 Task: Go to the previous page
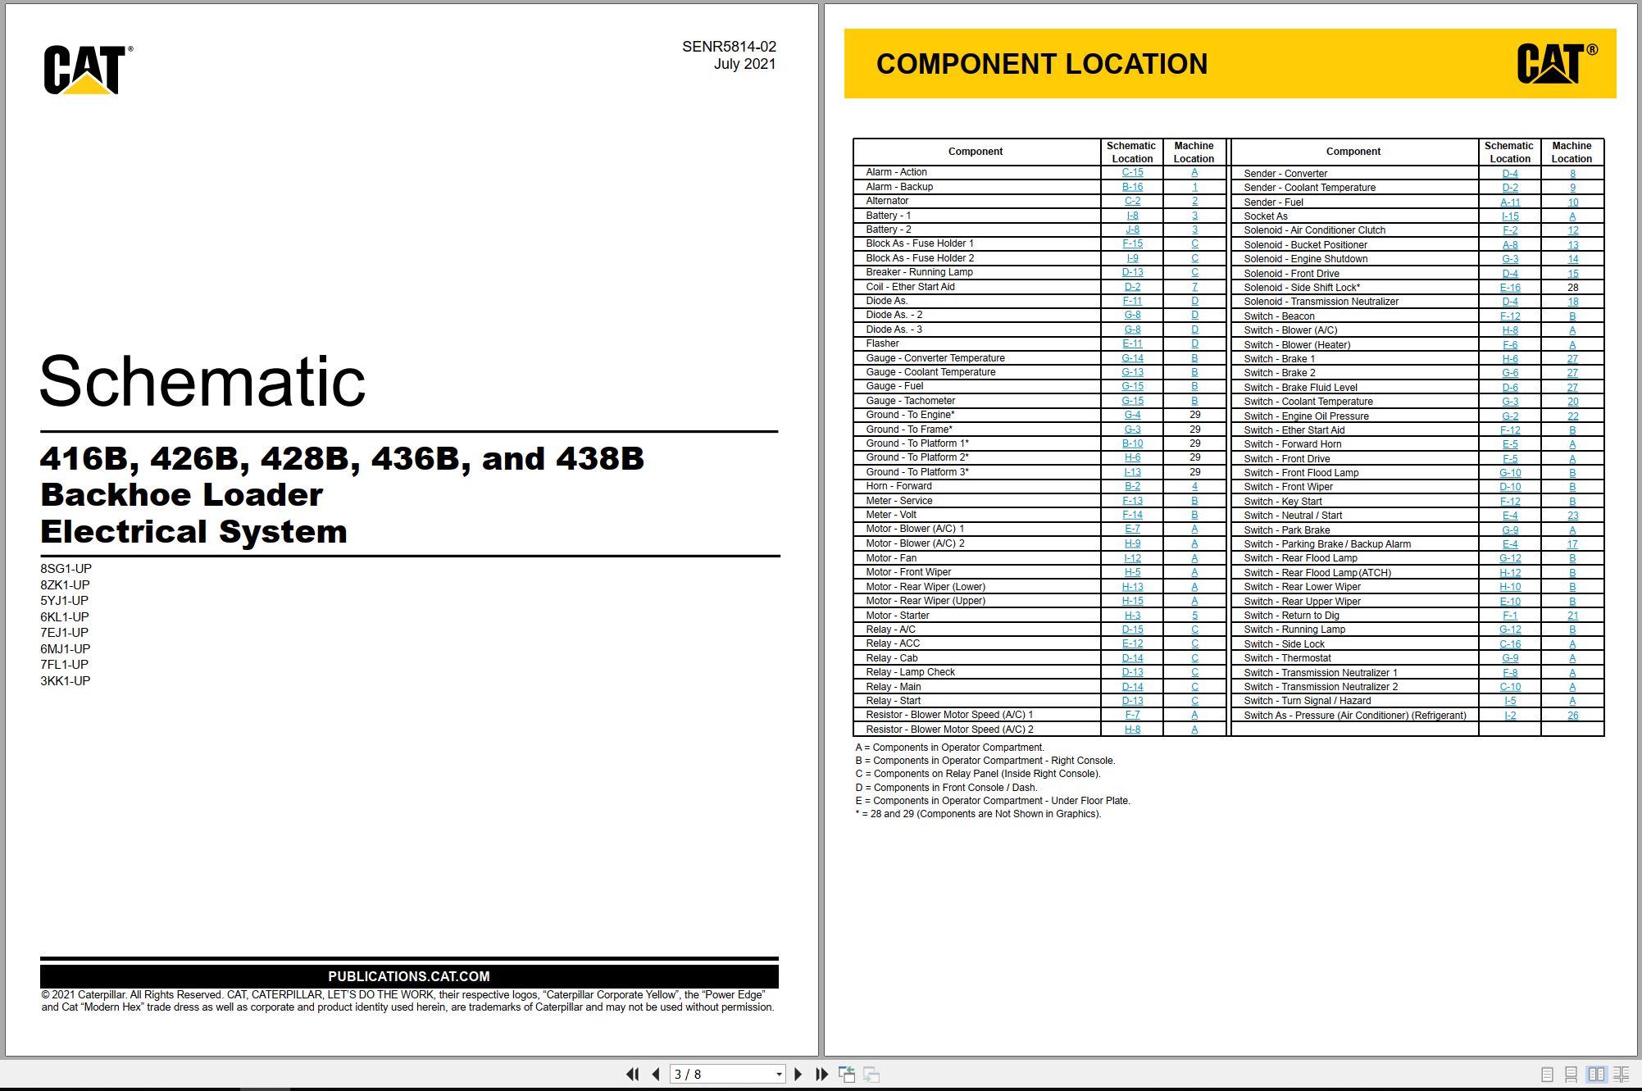pos(656,1074)
